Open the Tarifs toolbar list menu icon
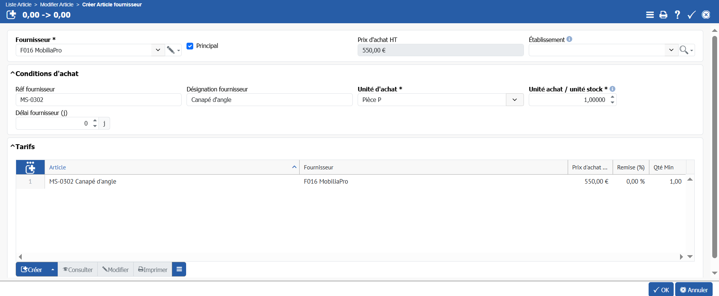 179,269
